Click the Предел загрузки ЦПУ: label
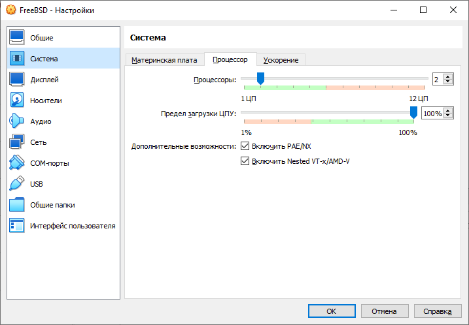 [x=198, y=114]
